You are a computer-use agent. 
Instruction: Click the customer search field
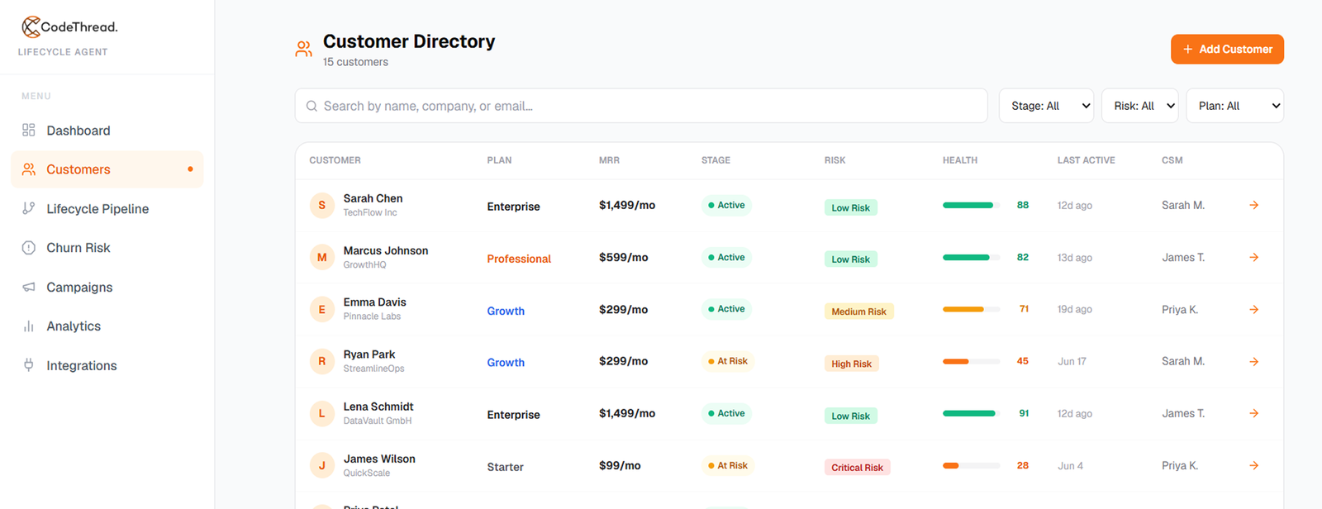(x=641, y=106)
